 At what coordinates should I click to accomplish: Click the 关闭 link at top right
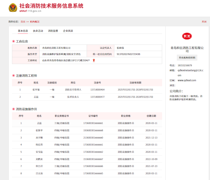(204, 22)
